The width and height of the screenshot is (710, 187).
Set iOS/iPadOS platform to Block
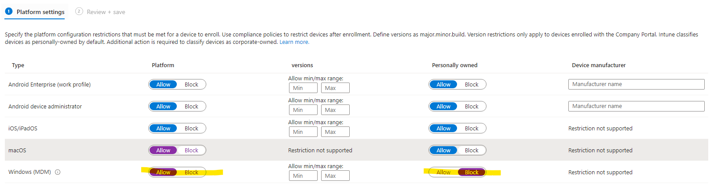(x=191, y=128)
